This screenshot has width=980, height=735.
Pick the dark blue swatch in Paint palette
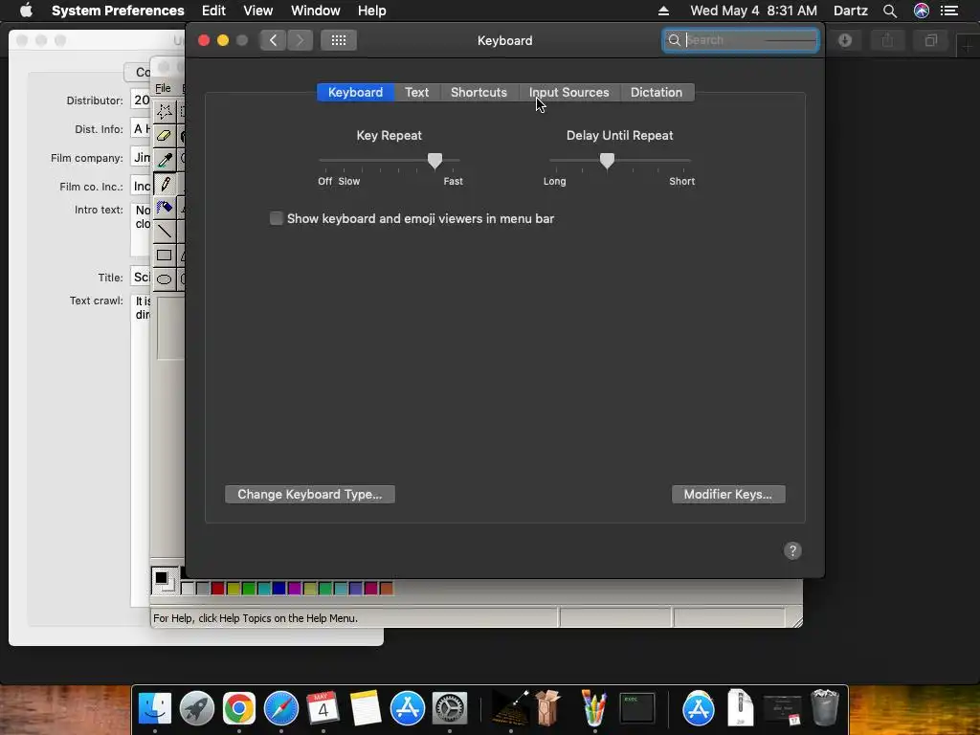(278, 589)
